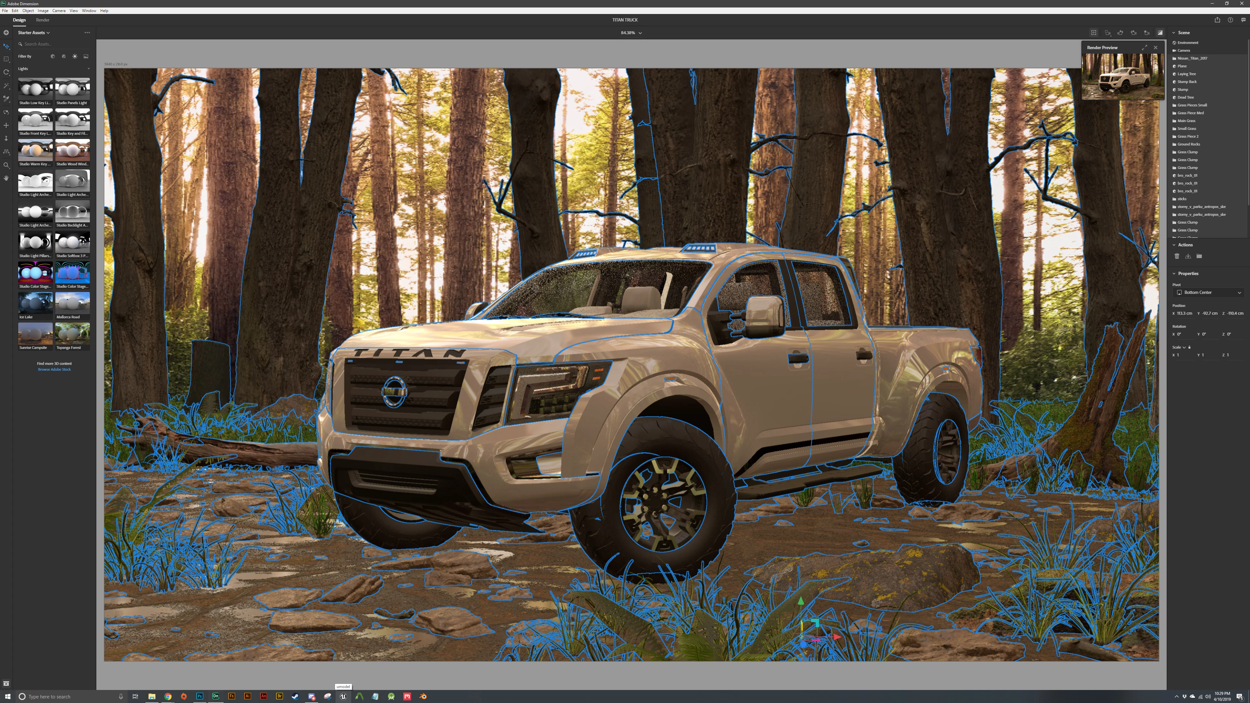Expand Render Preview to full screen
This screenshot has height=703, width=1250.
click(1144, 48)
